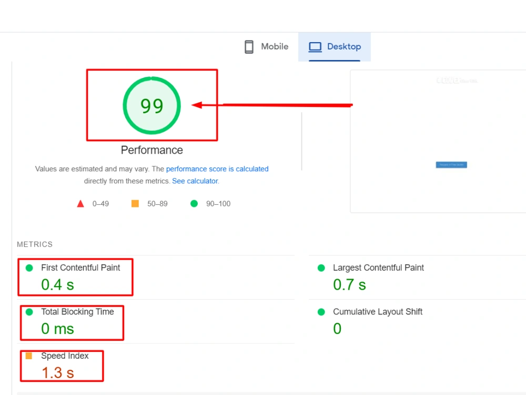Click the '0–49' legend text
The height and width of the screenshot is (395, 526).
tap(100, 204)
